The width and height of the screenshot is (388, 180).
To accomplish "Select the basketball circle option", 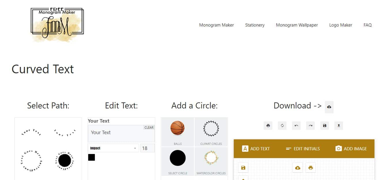I will pyautogui.click(x=178, y=128).
